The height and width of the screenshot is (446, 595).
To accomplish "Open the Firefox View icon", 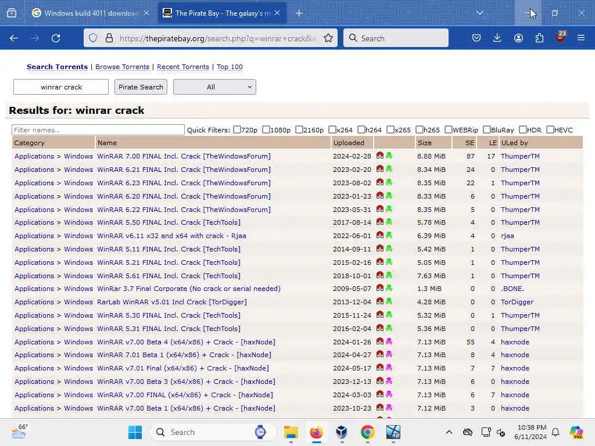I will point(12,13).
